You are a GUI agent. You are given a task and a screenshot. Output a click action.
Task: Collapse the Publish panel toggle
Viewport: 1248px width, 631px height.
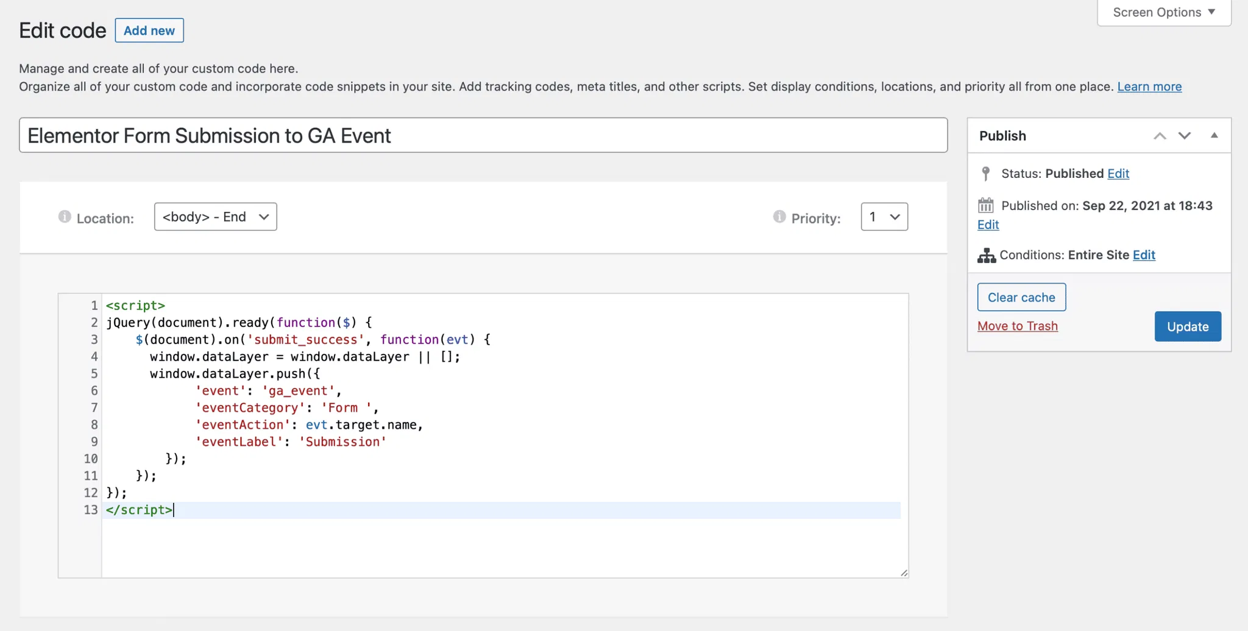[1214, 135]
